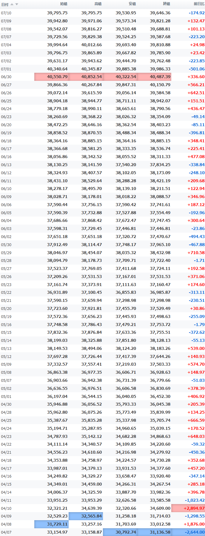Select highlighted low value 30,792.74 on 04/07

(x=120, y=532)
